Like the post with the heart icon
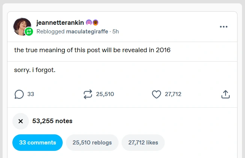 (156, 94)
